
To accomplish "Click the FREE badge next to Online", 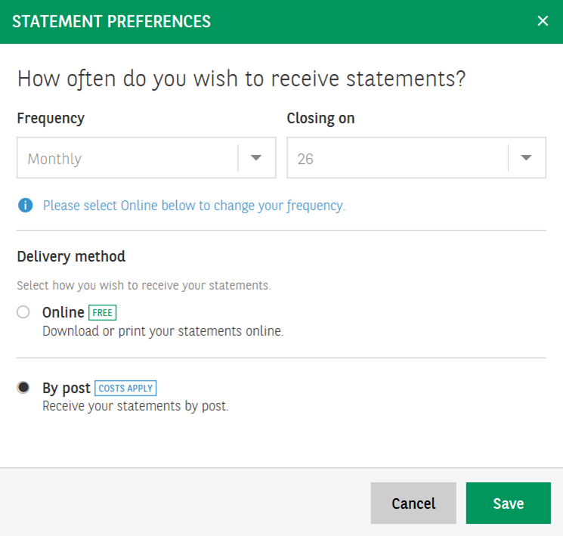I will (x=102, y=313).
